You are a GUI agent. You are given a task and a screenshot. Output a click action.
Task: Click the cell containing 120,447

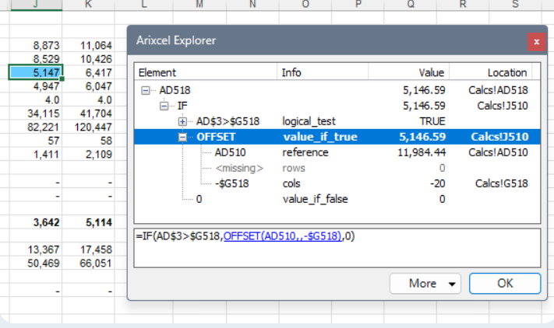(x=89, y=127)
